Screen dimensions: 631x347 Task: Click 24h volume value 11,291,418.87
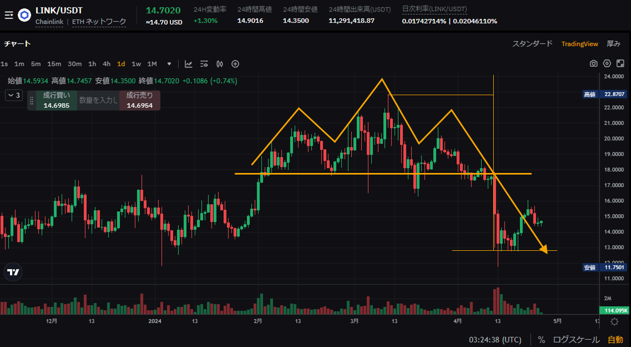[352, 21]
